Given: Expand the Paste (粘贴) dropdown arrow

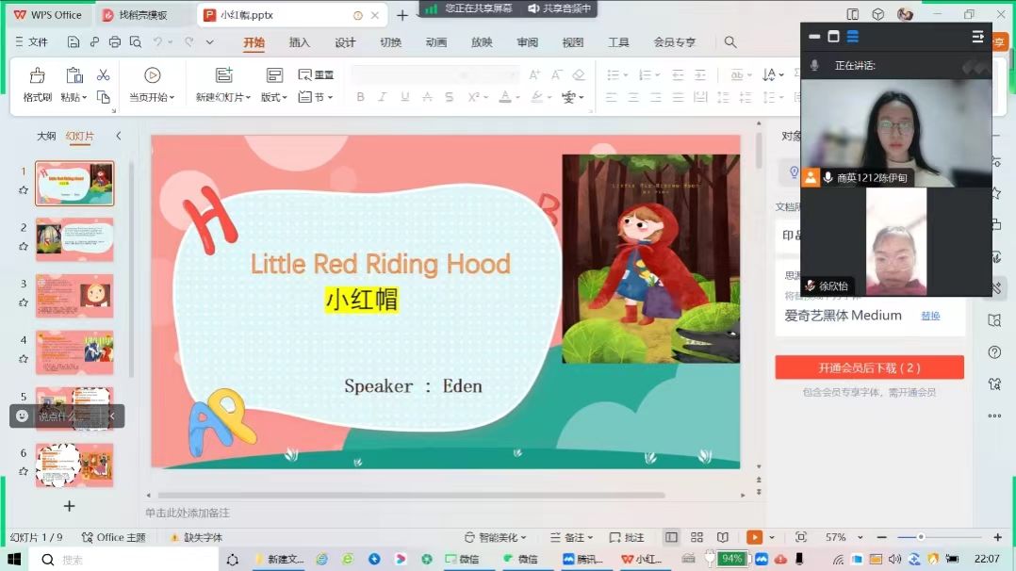Looking at the screenshot, I should coord(84,98).
